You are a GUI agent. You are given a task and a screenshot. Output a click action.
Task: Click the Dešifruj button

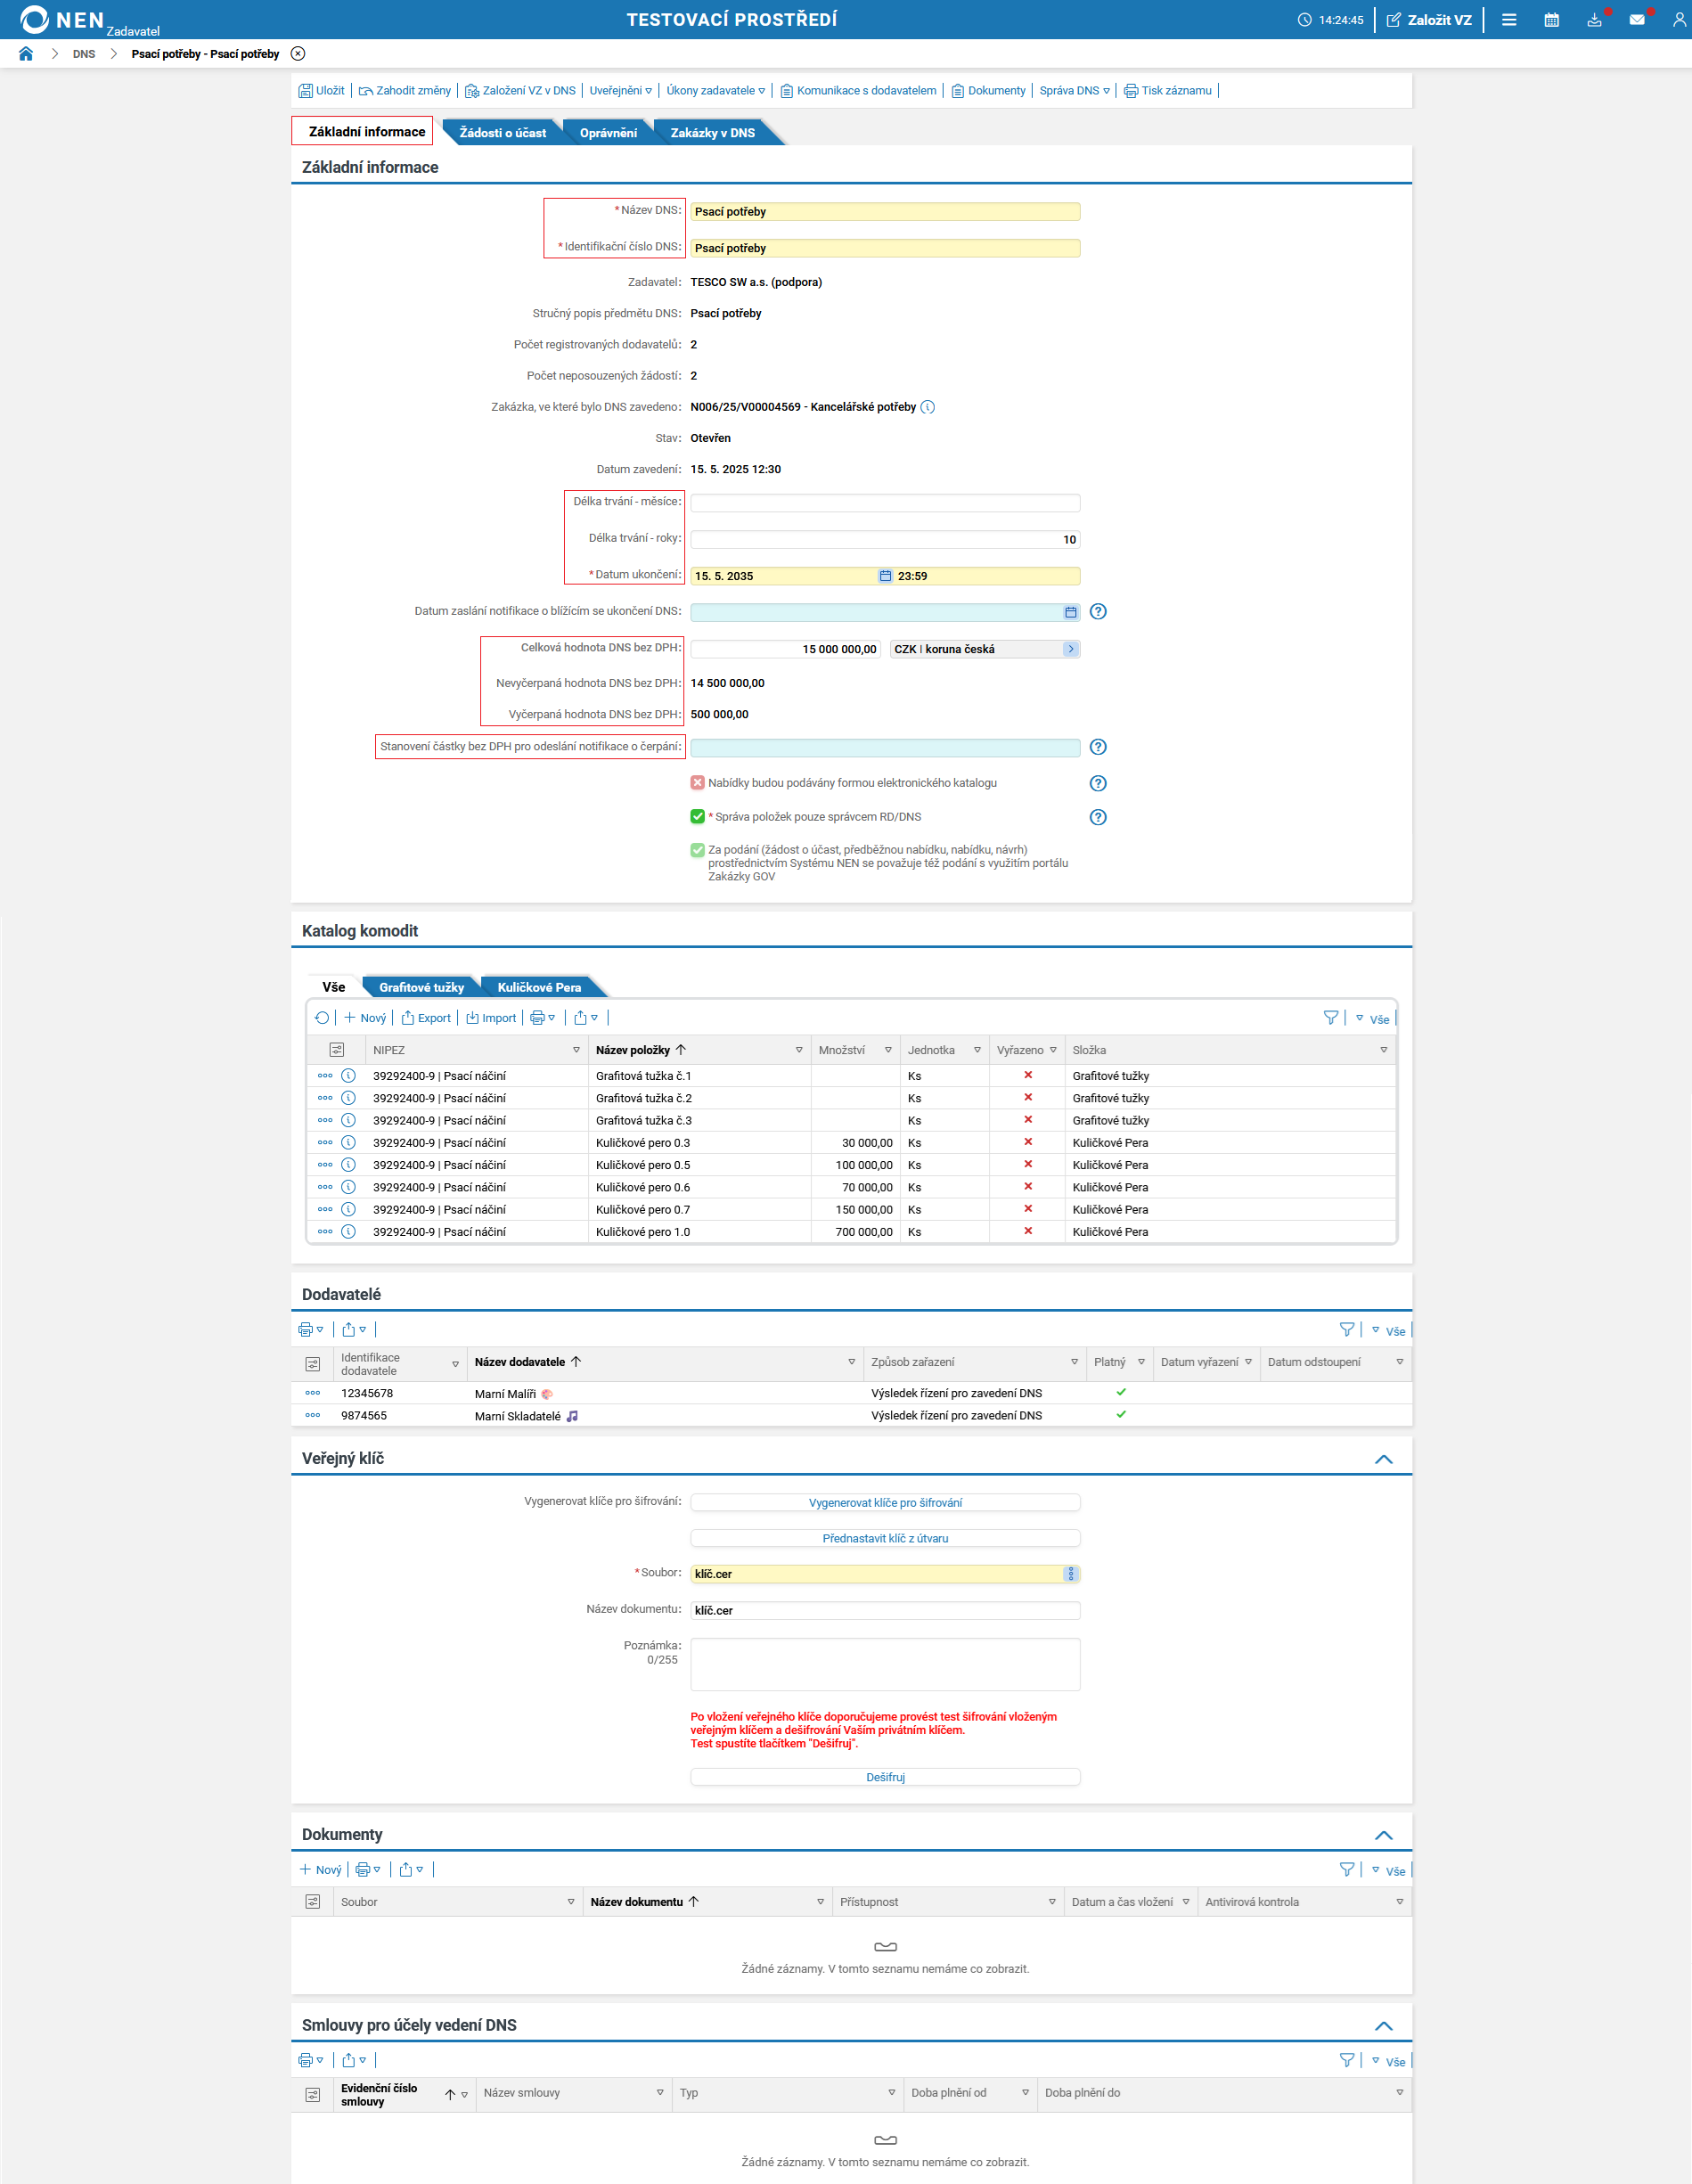[x=884, y=1778]
